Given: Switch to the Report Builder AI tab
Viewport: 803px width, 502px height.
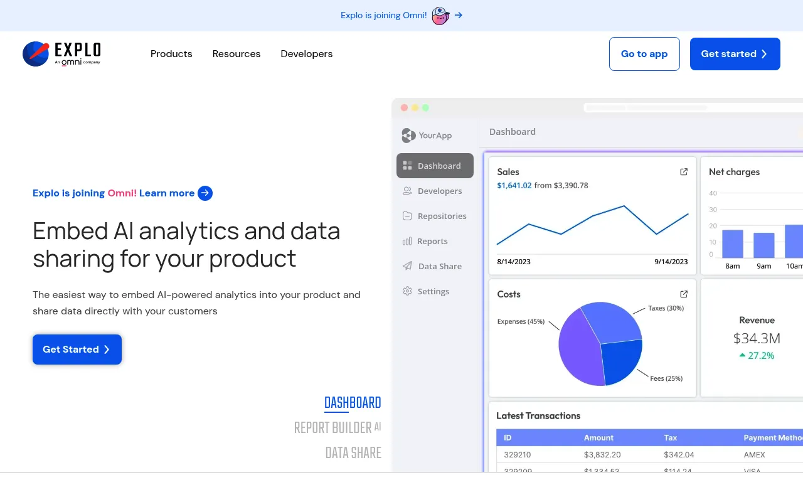Looking at the screenshot, I should point(338,427).
